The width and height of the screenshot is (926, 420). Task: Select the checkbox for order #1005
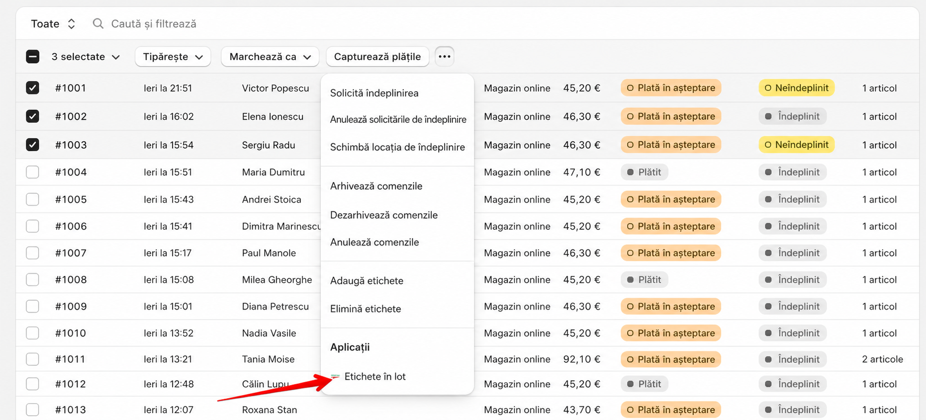33,199
